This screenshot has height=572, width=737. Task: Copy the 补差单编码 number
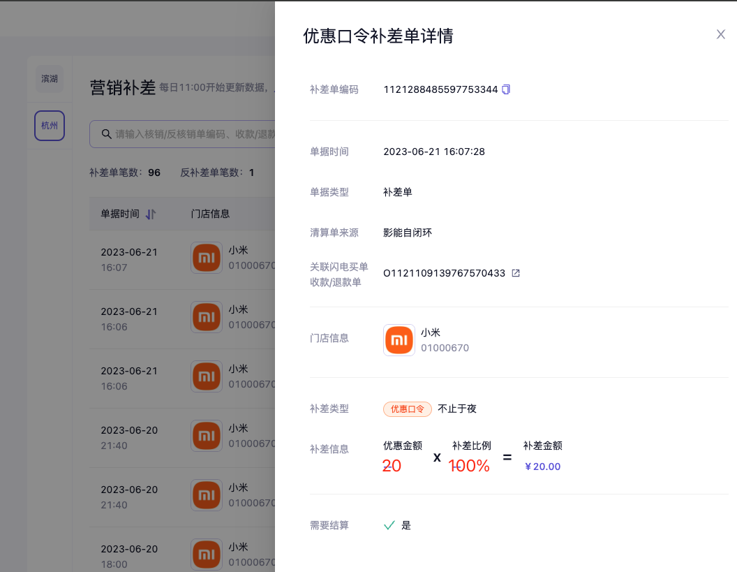click(x=507, y=89)
